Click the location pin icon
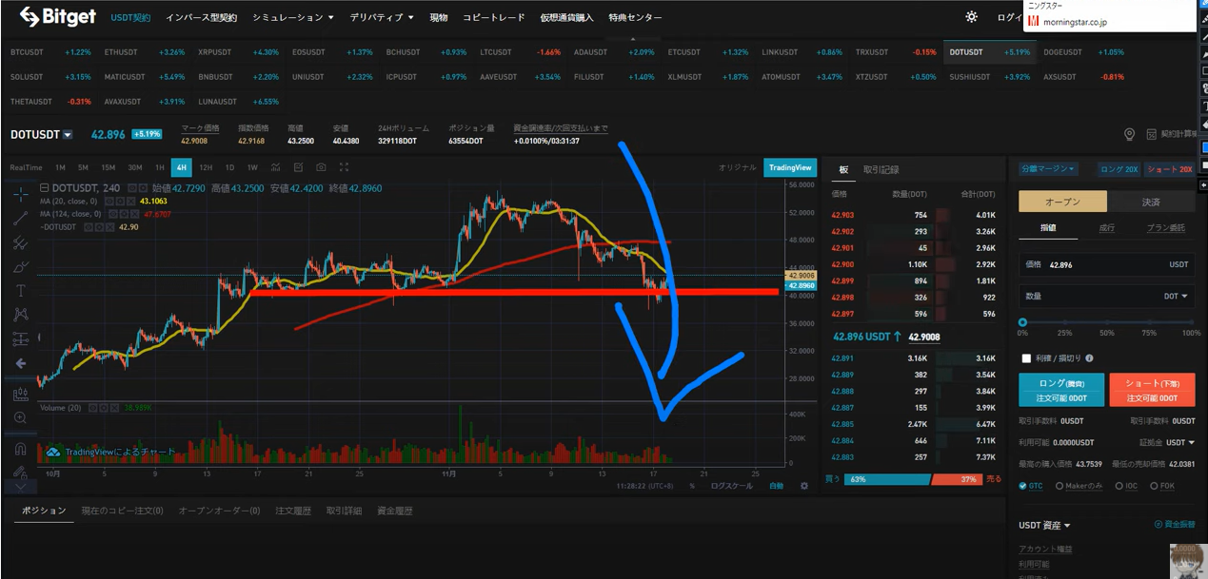 point(1130,135)
